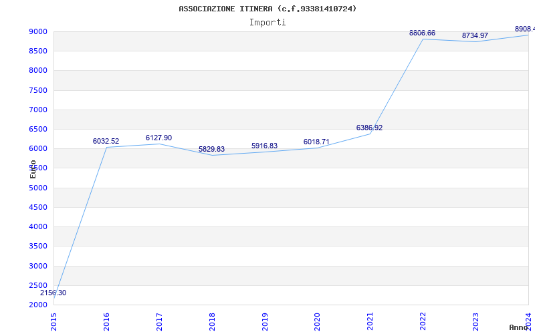Select the data label 6032.52

tap(106, 141)
